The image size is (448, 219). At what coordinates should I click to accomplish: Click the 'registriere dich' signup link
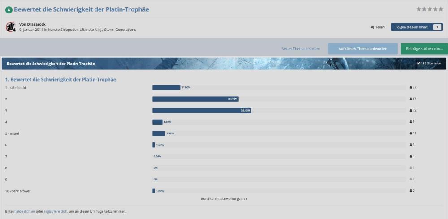pyautogui.click(x=56, y=211)
